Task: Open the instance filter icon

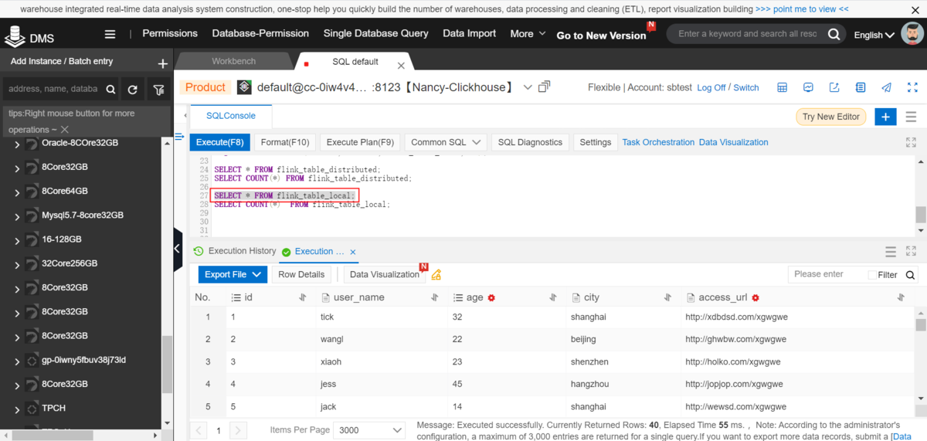Action: coord(158,90)
